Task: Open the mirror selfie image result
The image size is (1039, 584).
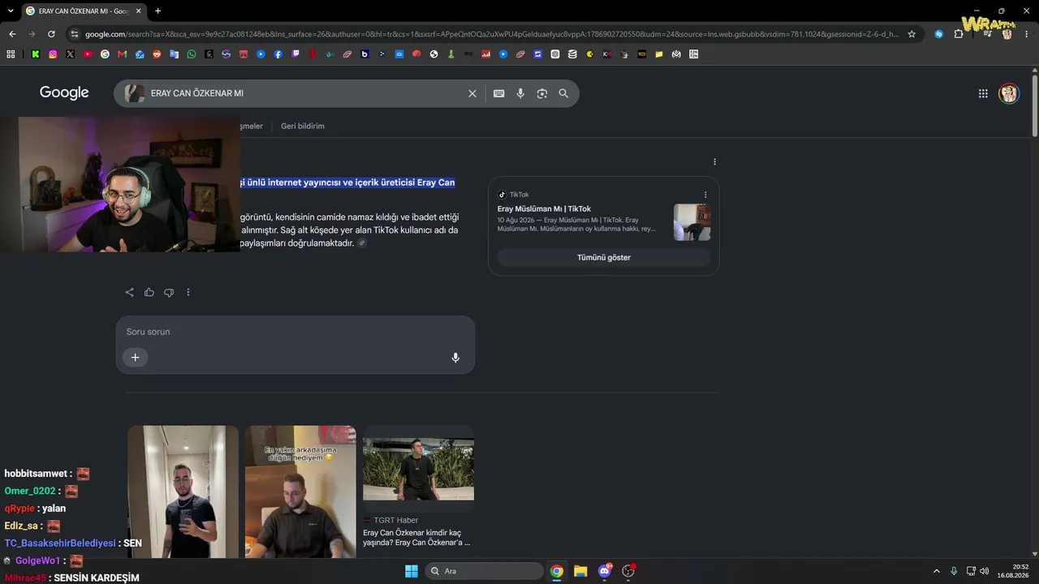Action: click(x=183, y=492)
